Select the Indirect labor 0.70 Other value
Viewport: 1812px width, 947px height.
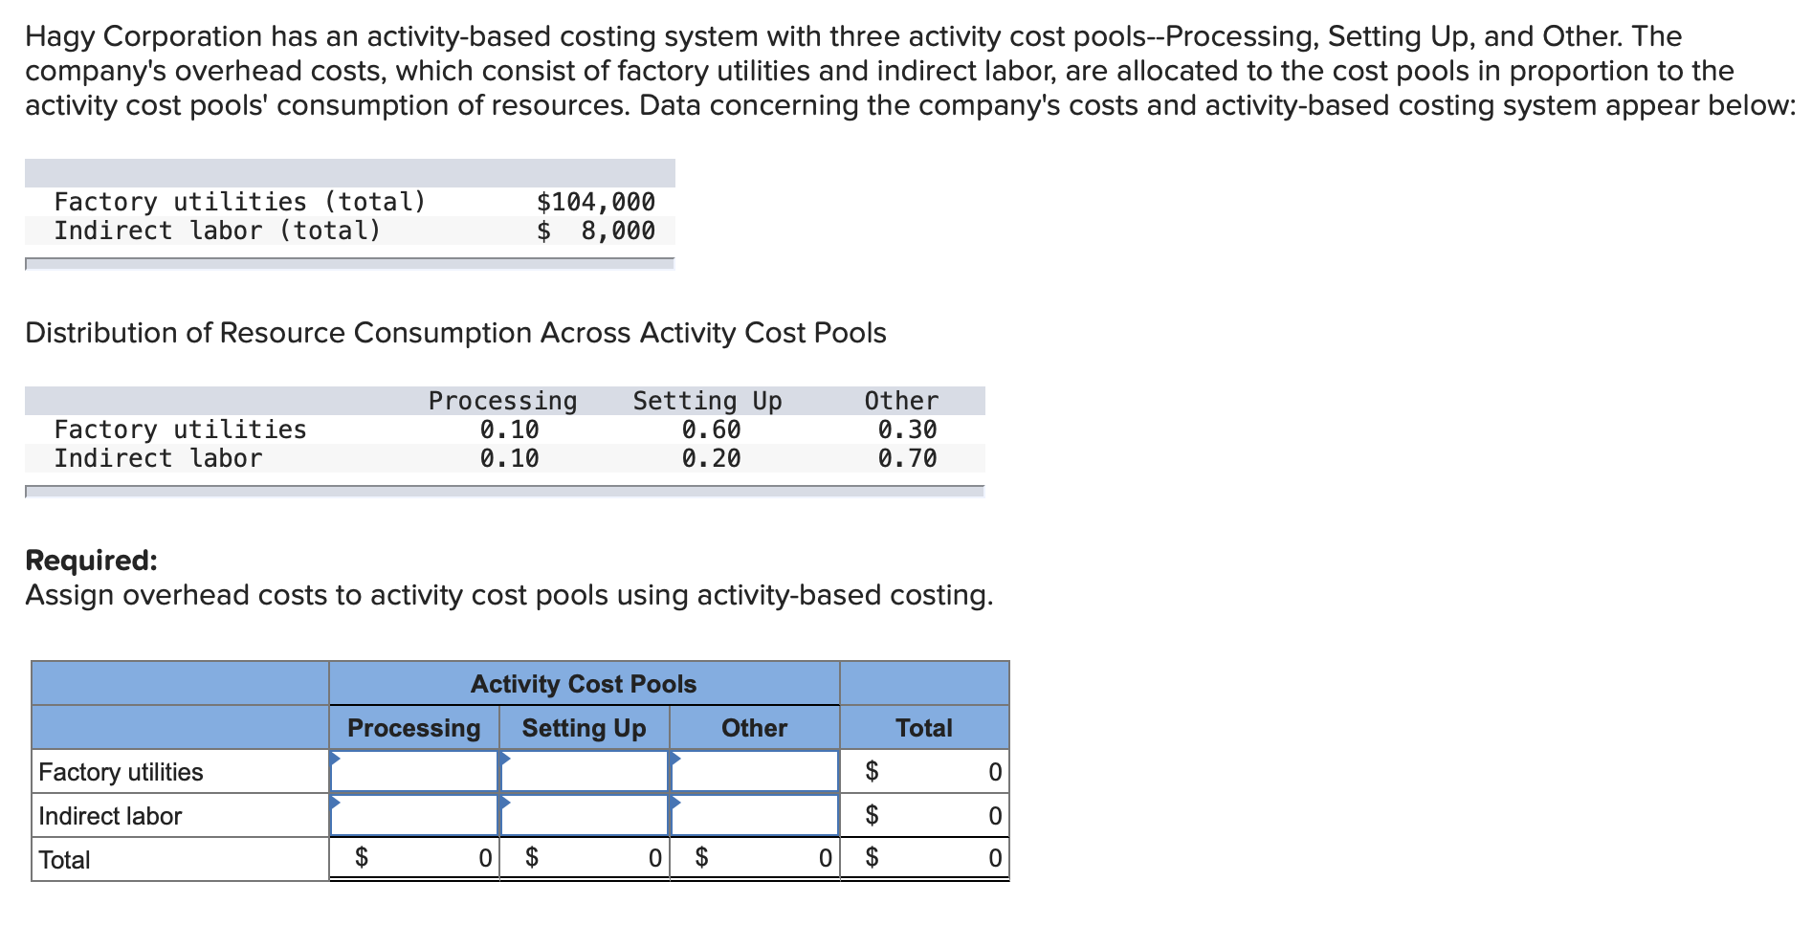click(x=905, y=458)
